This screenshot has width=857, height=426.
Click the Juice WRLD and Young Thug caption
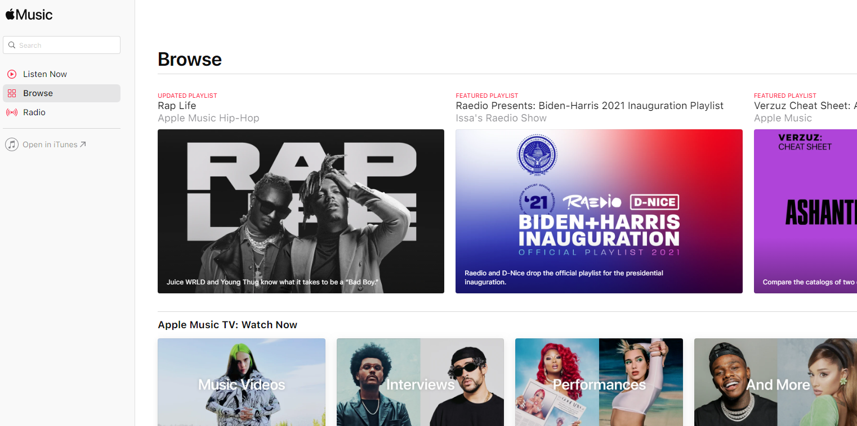[x=272, y=282]
